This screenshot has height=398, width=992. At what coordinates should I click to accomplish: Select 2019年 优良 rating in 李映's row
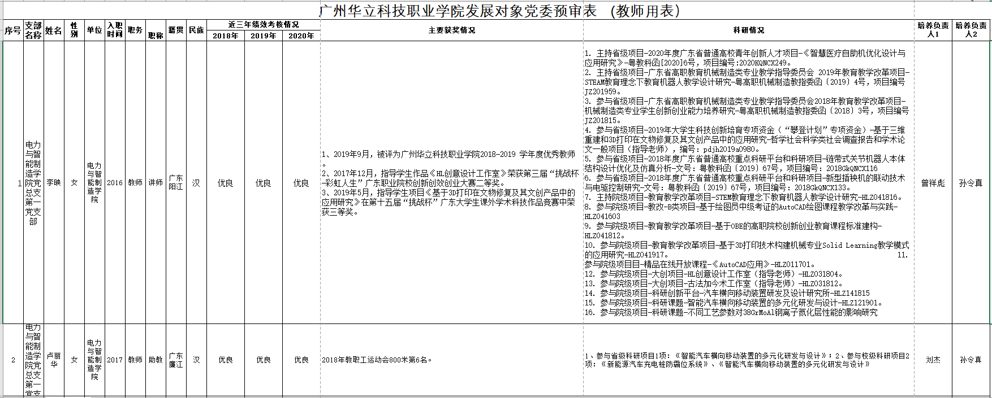point(264,183)
